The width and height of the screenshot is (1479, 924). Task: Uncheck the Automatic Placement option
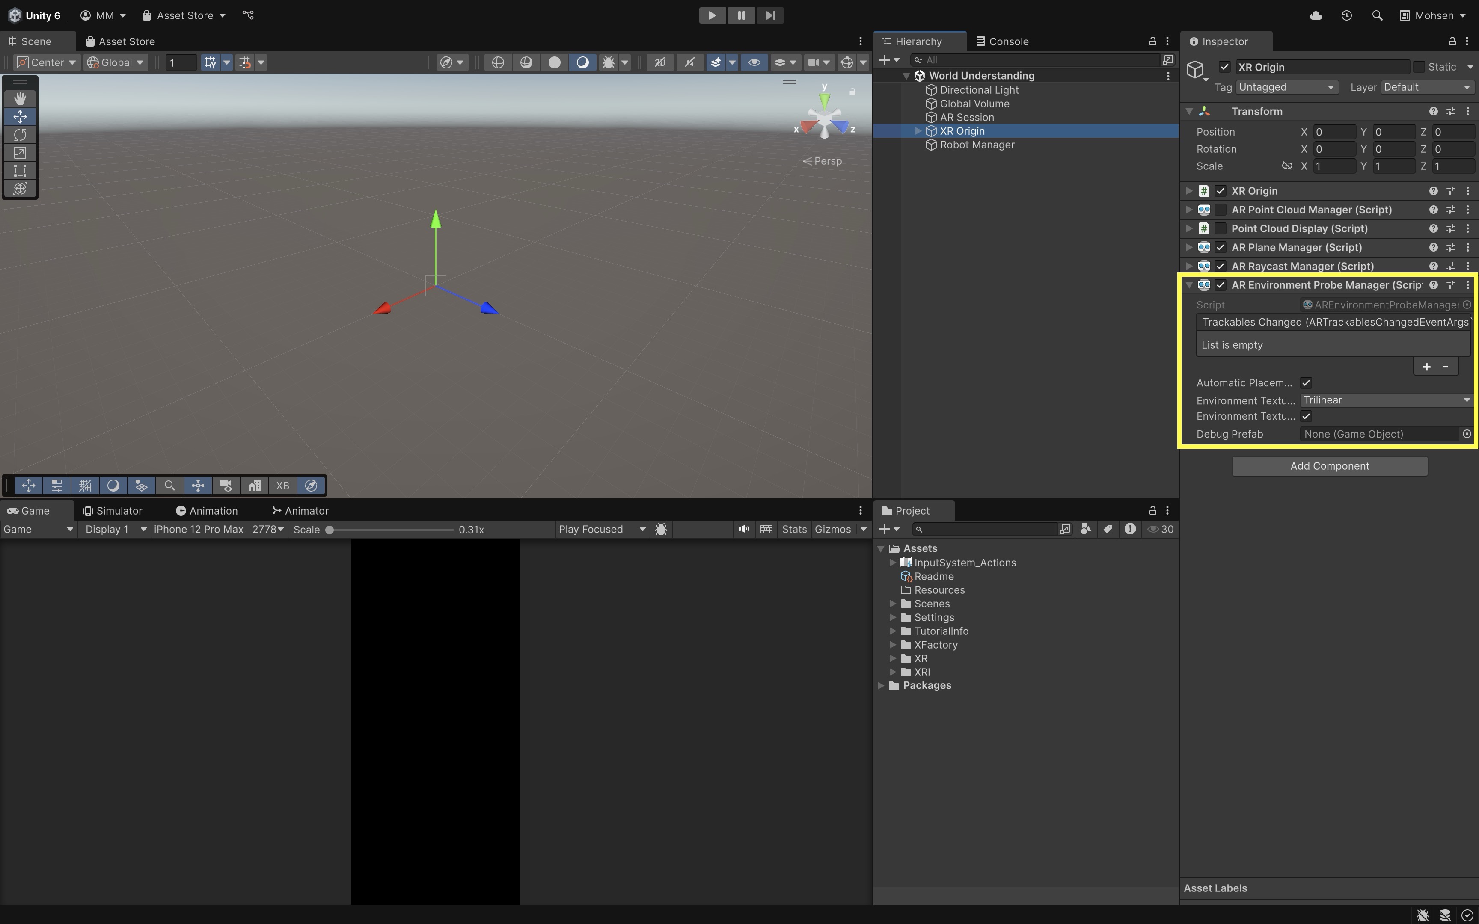click(1306, 382)
